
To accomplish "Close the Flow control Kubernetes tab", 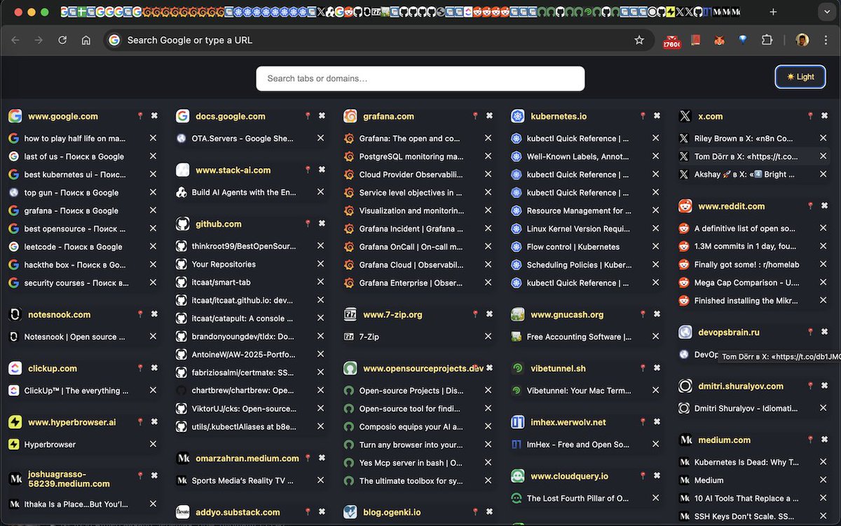I will [x=655, y=247].
